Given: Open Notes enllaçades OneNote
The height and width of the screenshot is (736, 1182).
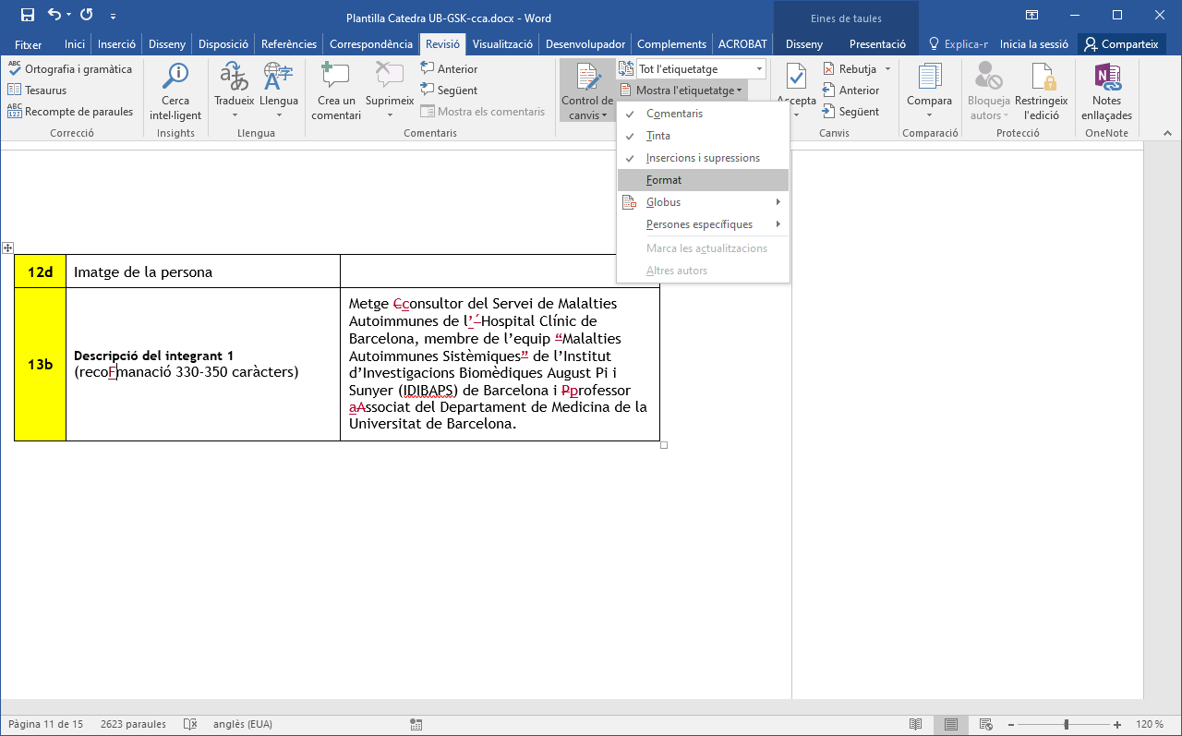Looking at the screenshot, I should click(x=1106, y=90).
